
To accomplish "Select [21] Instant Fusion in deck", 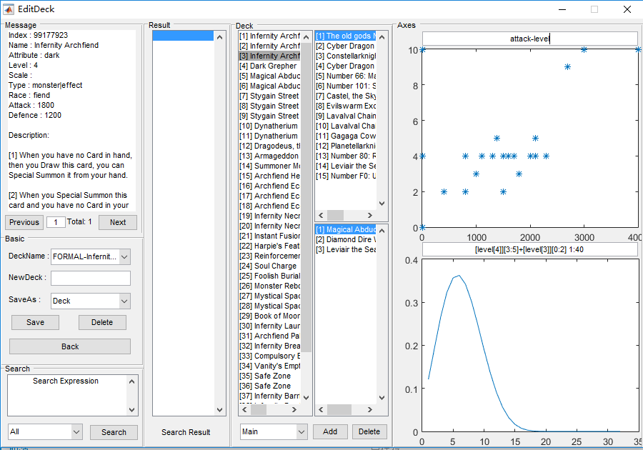I will point(270,236).
